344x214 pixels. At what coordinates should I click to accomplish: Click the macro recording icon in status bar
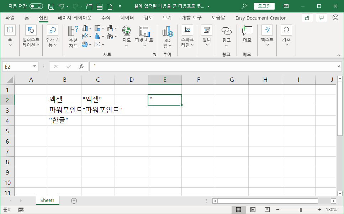(21, 210)
